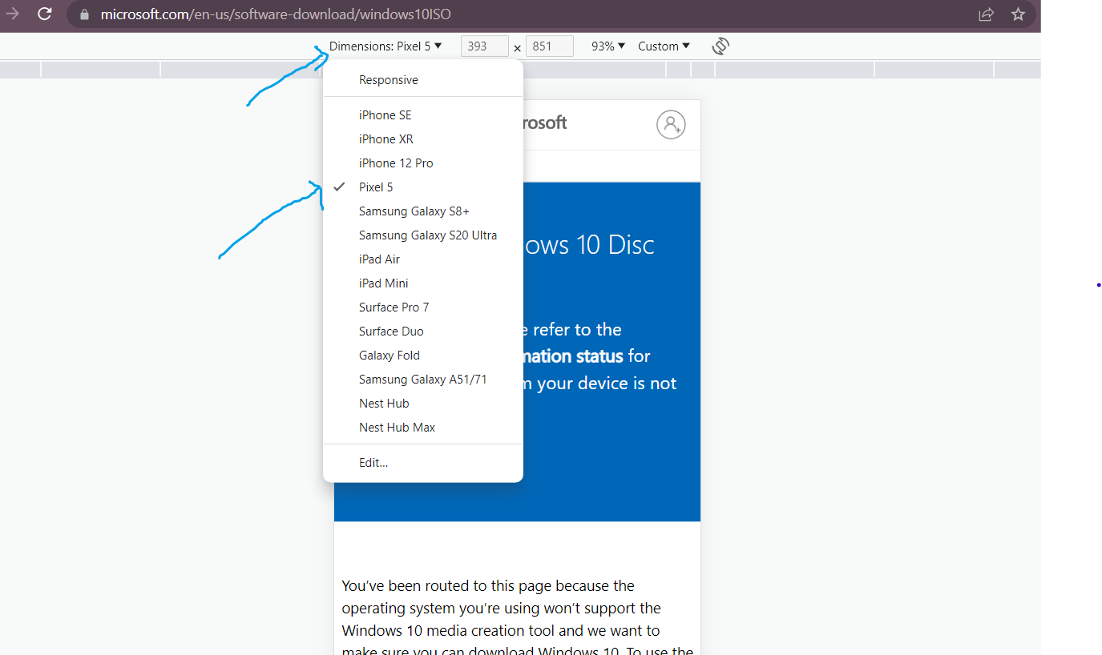The height and width of the screenshot is (655, 1102).
Task: Click the Microsoft logo text on page
Action: point(545,123)
